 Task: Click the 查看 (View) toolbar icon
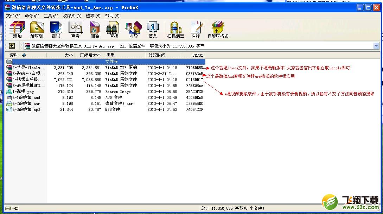click(x=75, y=30)
